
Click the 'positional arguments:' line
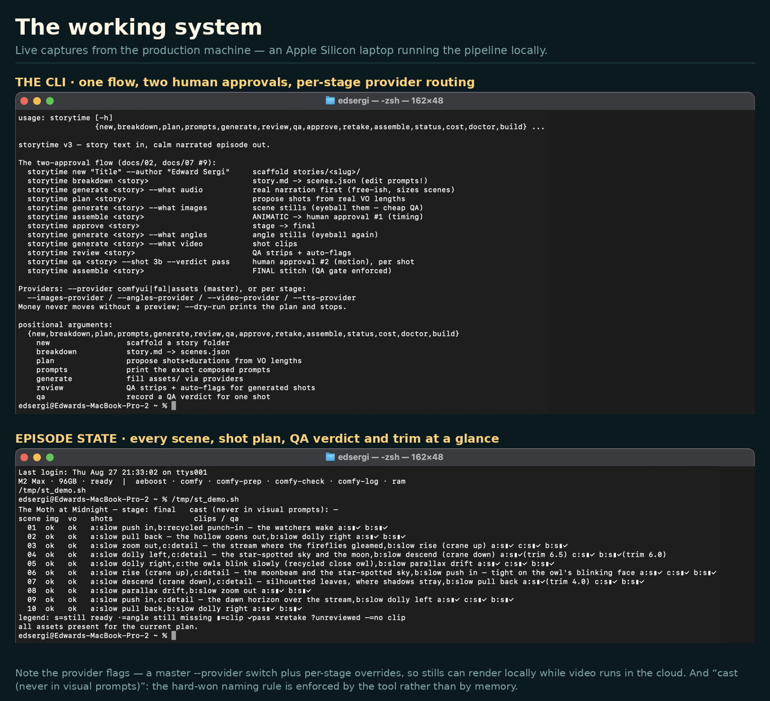tap(65, 325)
